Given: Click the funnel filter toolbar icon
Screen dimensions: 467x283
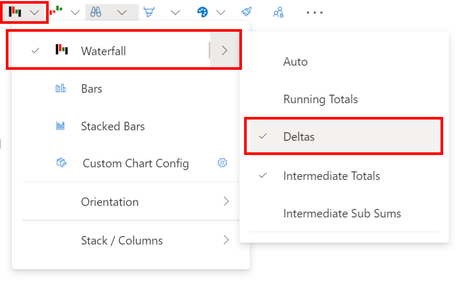Looking at the screenshot, I should (x=149, y=12).
